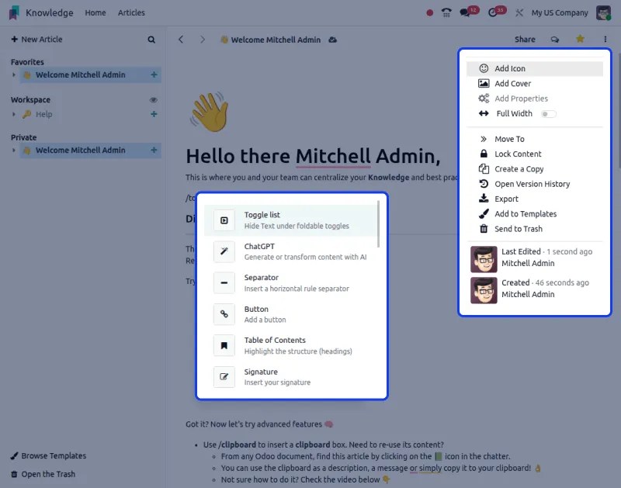
Task: Add child article under Help
Action: coord(154,114)
